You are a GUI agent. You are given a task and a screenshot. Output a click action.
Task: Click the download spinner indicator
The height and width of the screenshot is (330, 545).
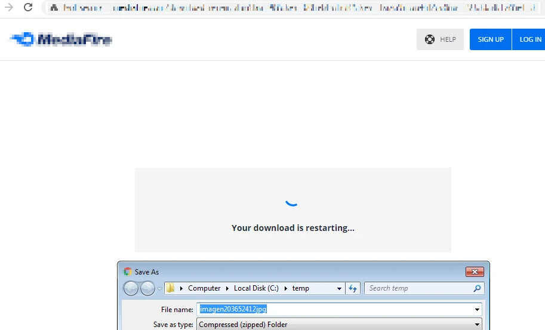[292, 202]
